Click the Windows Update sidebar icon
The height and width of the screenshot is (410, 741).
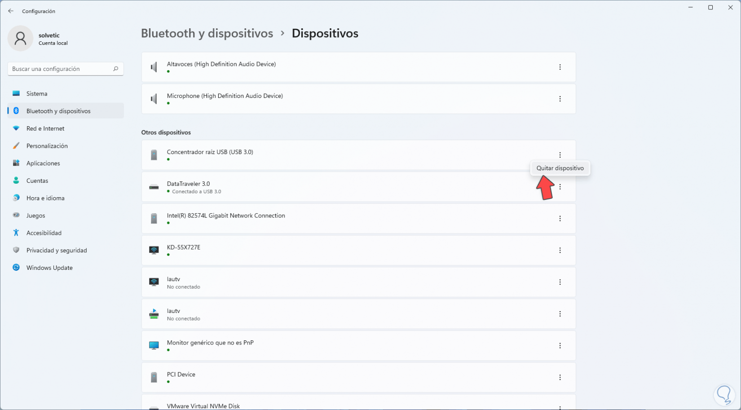16,268
